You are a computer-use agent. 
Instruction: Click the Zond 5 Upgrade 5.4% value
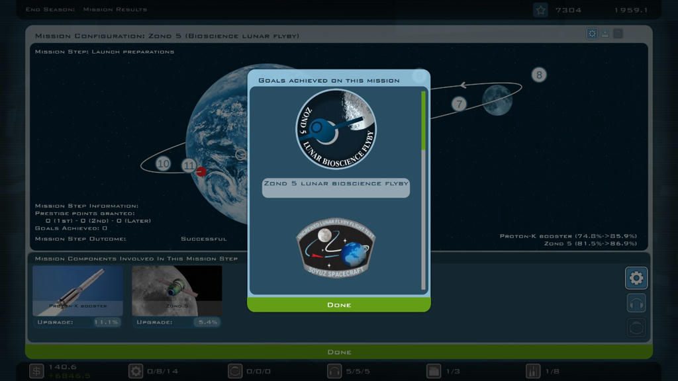pos(207,322)
